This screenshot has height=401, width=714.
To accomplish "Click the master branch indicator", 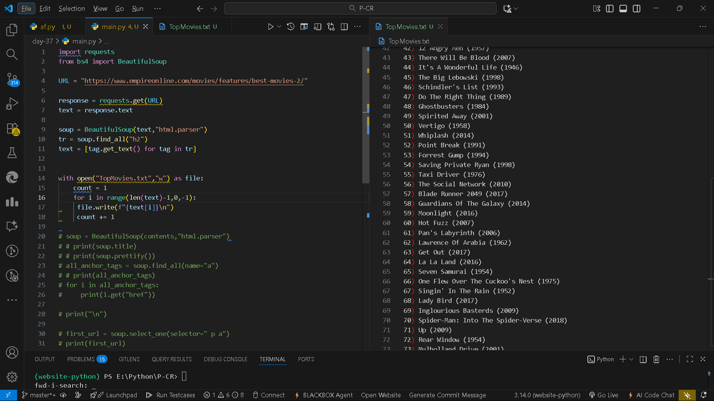I will pyautogui.click(x=39, y=395).
